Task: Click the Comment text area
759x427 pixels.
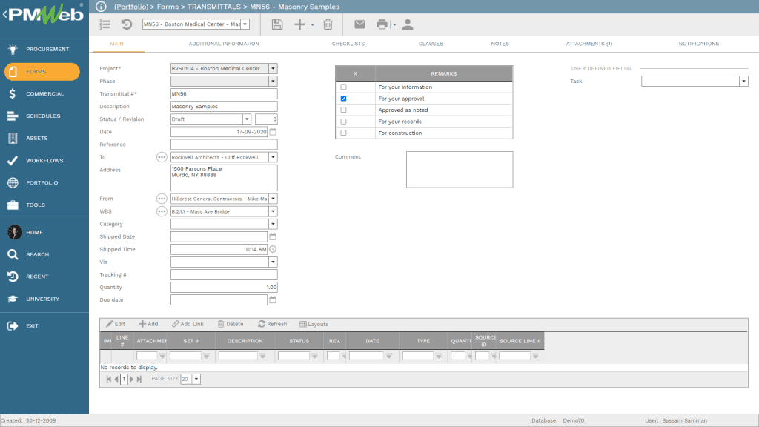Action: pyautogui.click(x=460, y=170)
